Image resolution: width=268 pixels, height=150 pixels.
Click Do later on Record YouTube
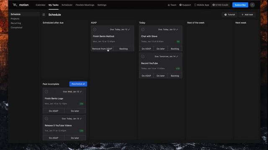pos(160,76)
